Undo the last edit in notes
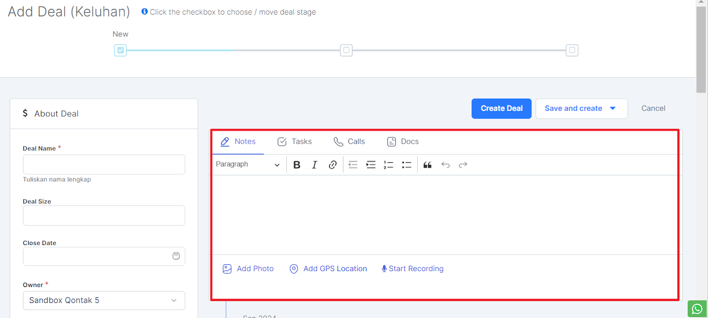 pyautogui.click(x=445, y=165)
